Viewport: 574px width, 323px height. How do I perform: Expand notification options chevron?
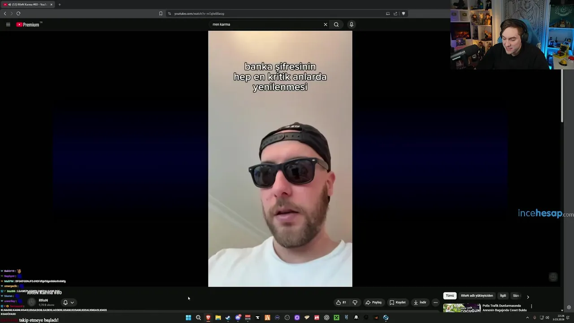point(72,302)
